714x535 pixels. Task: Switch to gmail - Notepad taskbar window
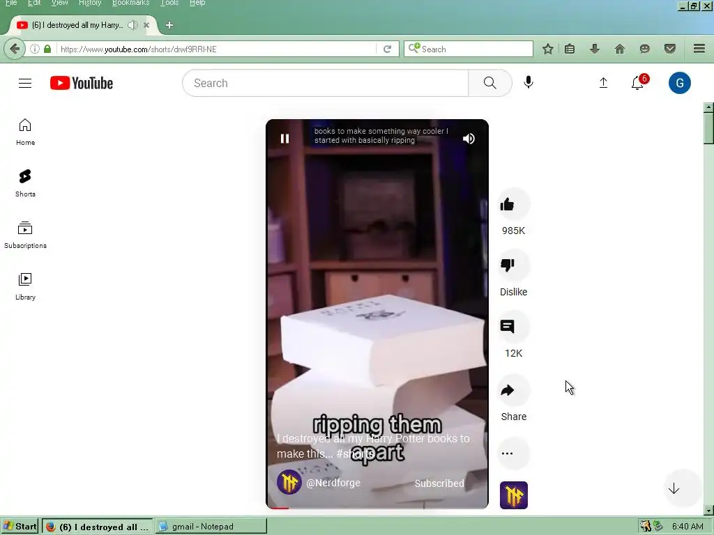[x=211, y=527]
